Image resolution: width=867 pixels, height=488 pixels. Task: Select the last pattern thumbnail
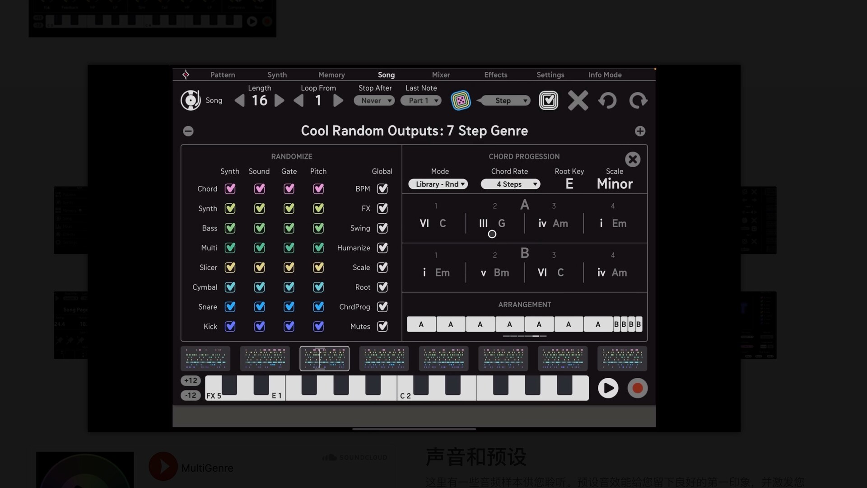(x=622, y=358)
